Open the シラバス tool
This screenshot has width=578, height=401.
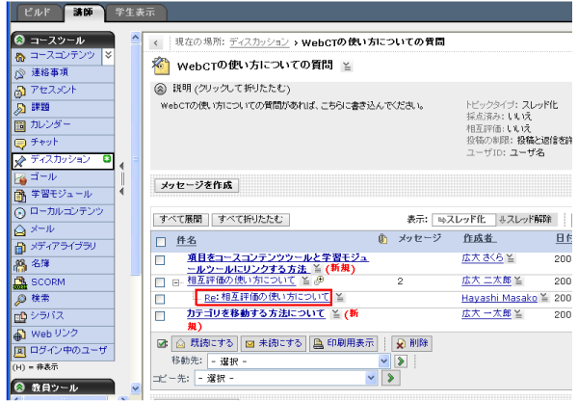click(x=47, y=316)
